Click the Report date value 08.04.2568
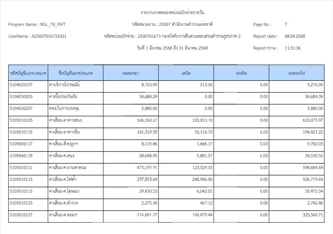This screenshot has height=234, width=333. (x=295, y=36)
